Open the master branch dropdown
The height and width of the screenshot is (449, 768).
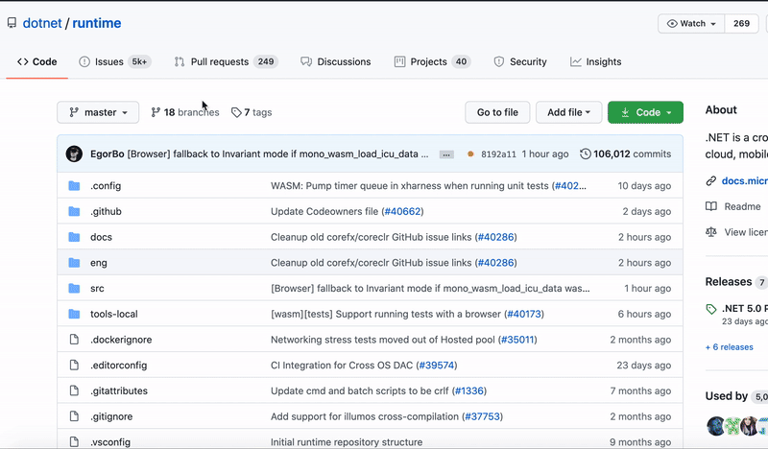point(98,112)
